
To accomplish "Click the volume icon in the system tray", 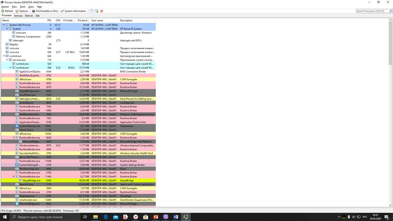I will 353,217.
